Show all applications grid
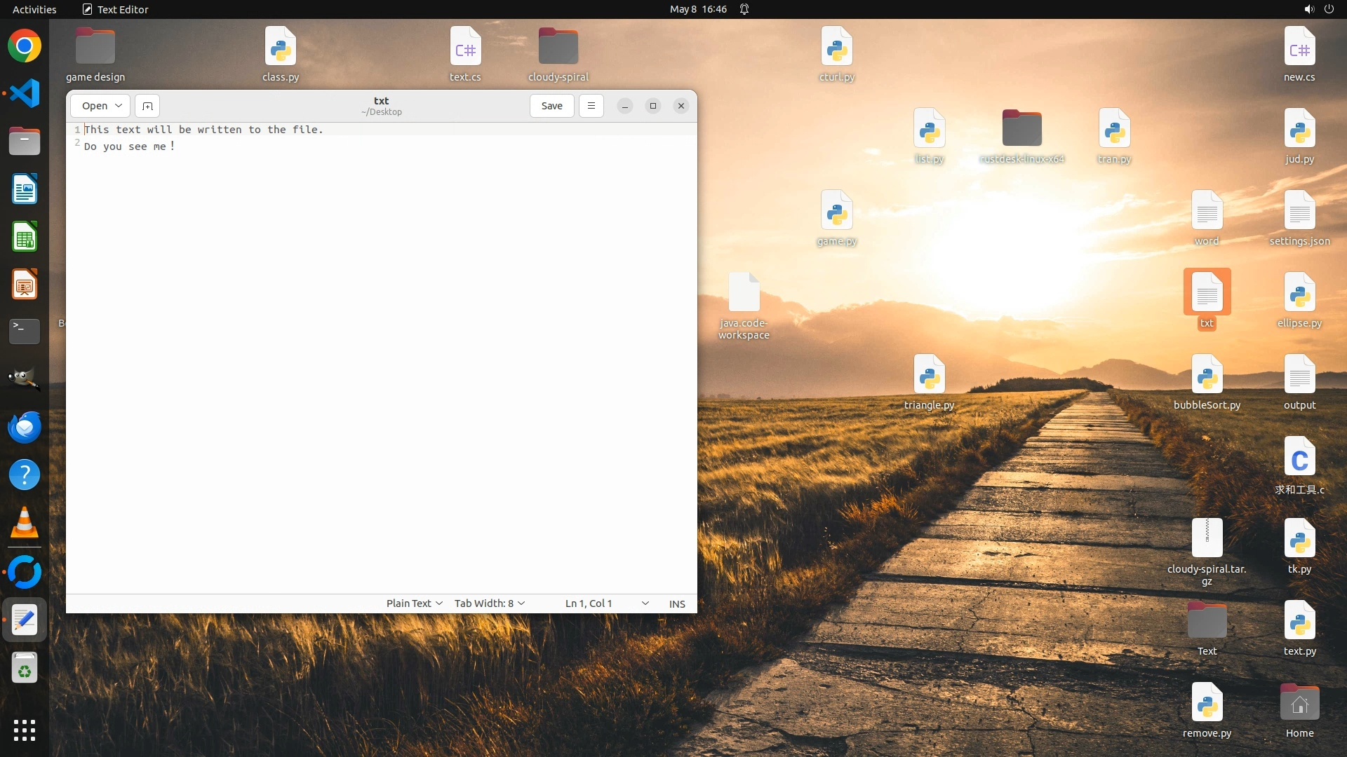Viewport: 1347px width, 757px height. pyautogui.click(x=25, y=730)
